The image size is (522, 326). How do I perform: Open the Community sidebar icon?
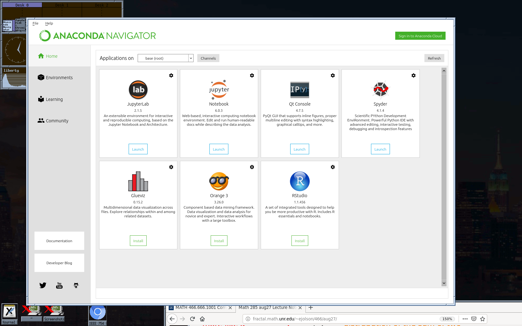pyautogui.click(x=41, y=120)
